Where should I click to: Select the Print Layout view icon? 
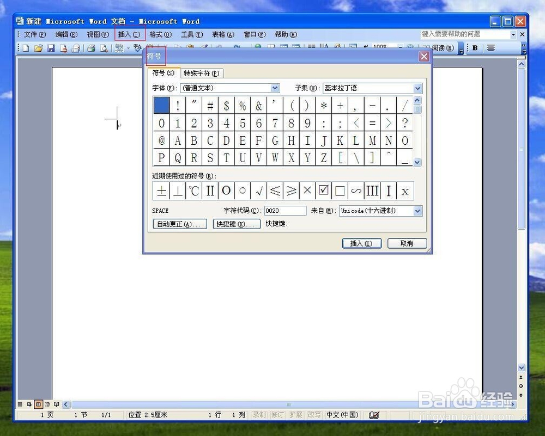pos(38,404)
